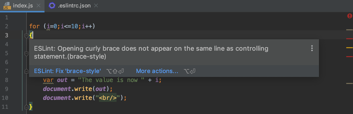This screenshot has height=114, width=353.
Task: Apply ESLint: Fix 'brace-style' quick fix
Action: (67, 71)
